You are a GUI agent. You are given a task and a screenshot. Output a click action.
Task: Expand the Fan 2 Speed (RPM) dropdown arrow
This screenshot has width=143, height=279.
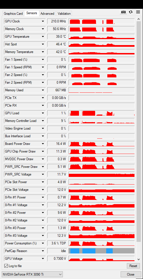43,83
